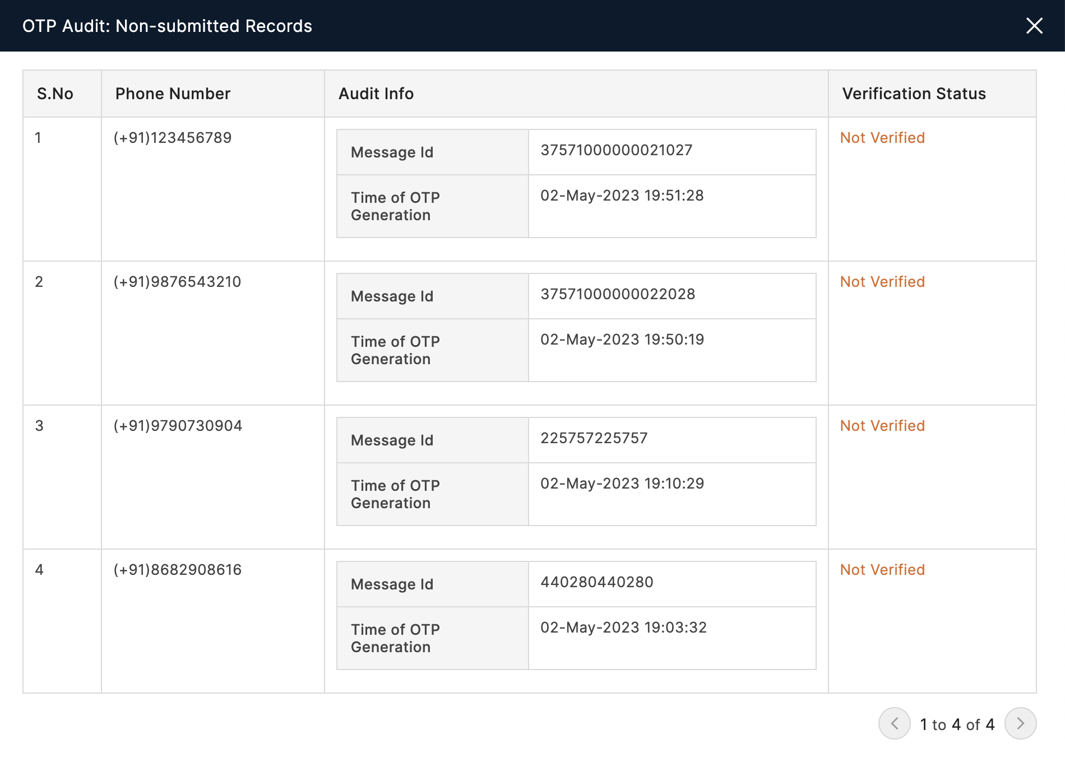Click the Verification Status column header

coord(914,94)
